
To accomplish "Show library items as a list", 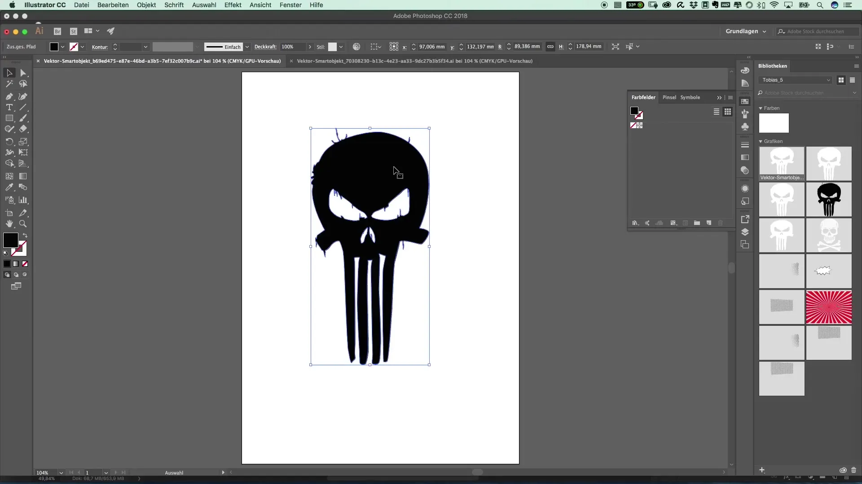I will pyautogui.click(x=853, y=80).
